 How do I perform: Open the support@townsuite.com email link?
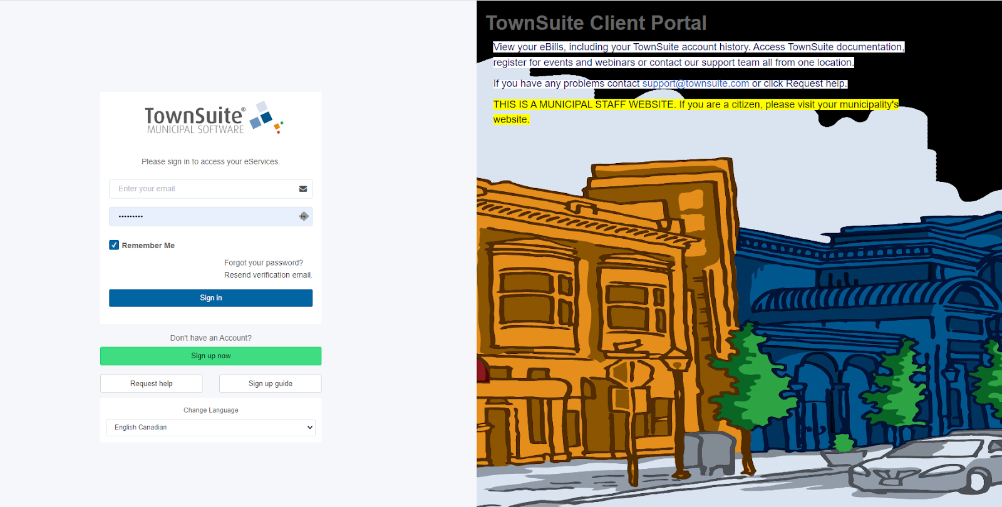pyautogui.click(x=696, y=84)
